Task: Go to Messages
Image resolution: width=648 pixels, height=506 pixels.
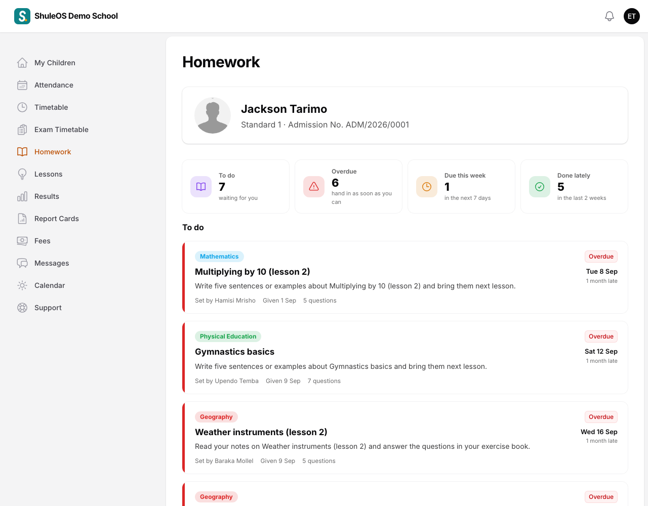Action: (52, 263)
